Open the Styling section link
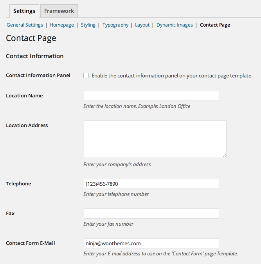This screenshot has height=264, width=261. 88,25
